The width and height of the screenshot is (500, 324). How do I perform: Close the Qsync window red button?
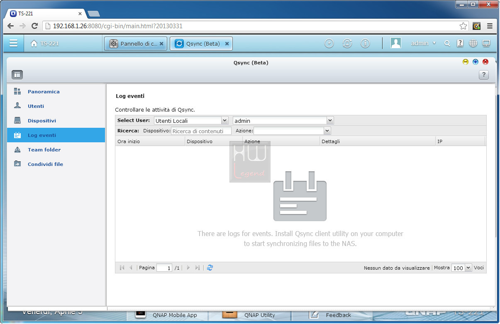click(485, 62)
